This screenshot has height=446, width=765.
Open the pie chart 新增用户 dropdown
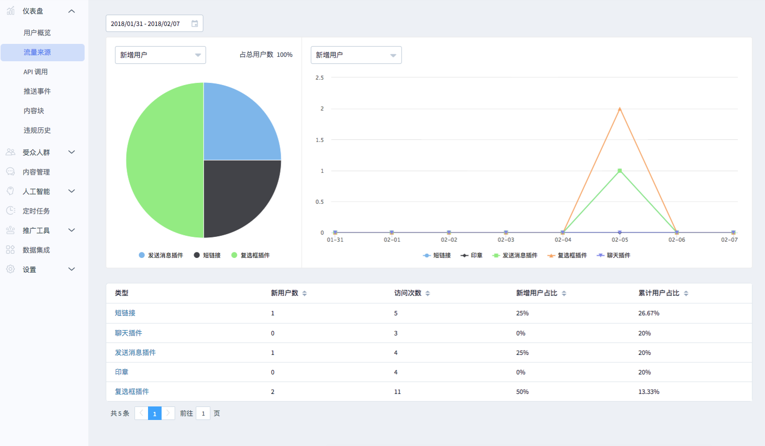point(160,55)
